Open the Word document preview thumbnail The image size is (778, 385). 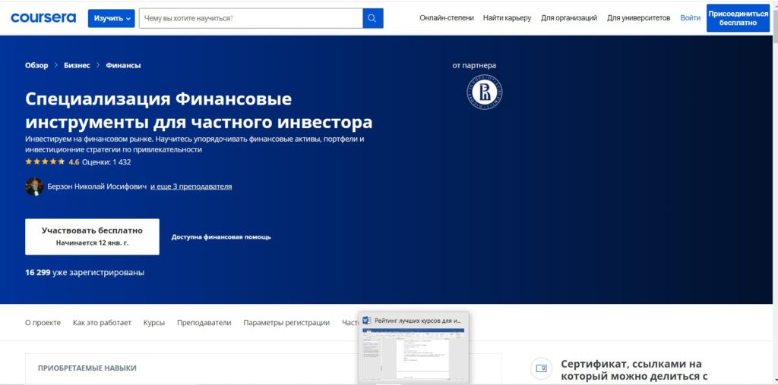[413, 355]
